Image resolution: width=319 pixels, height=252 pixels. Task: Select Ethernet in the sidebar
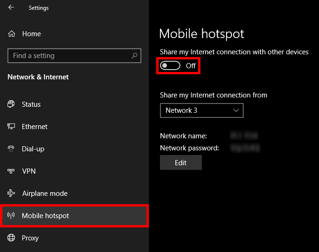click(x=74, y=127)
